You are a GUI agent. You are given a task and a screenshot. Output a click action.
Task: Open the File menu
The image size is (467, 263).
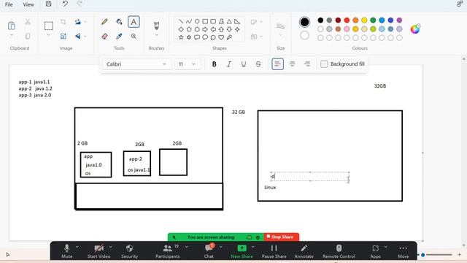[x=9, y=4]
